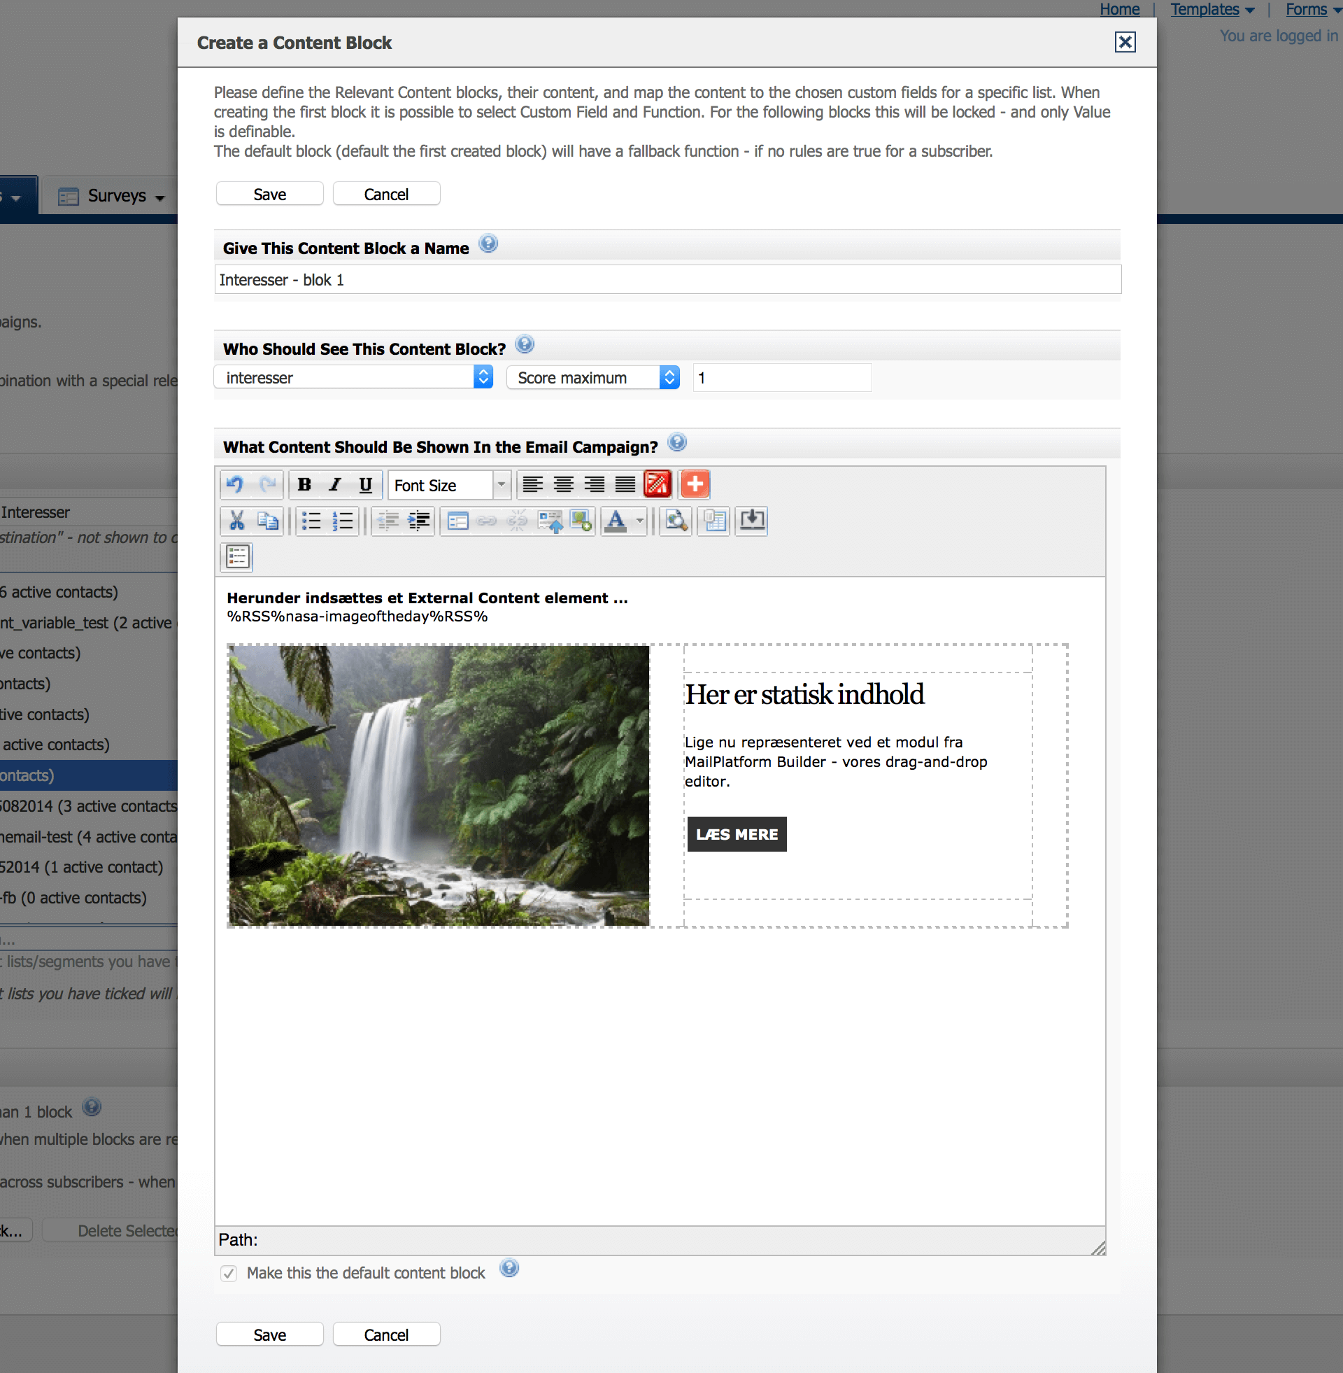Viewport: 1343px width, 1373px height.
Task: Justify the text fully
Action: pos(625,485)
